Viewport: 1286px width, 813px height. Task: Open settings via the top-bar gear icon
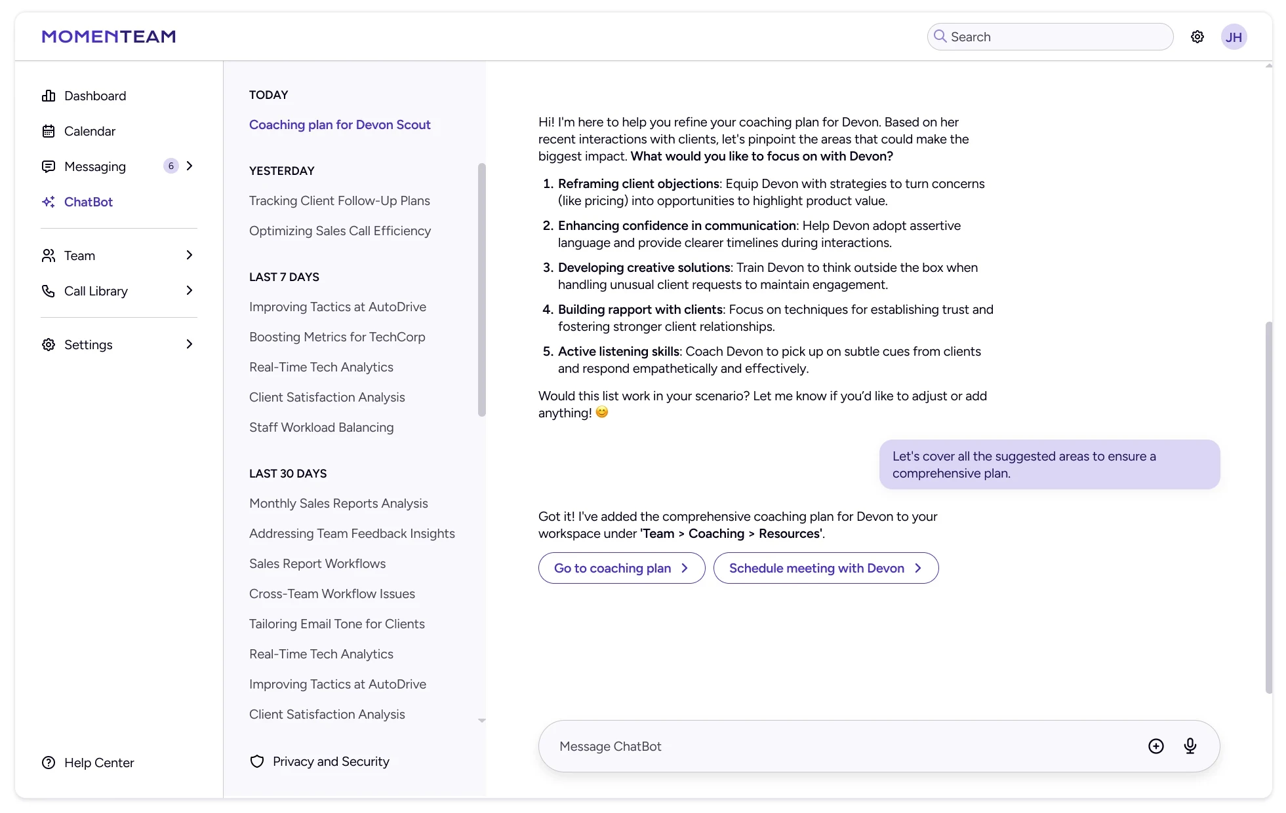point(1197,37)
